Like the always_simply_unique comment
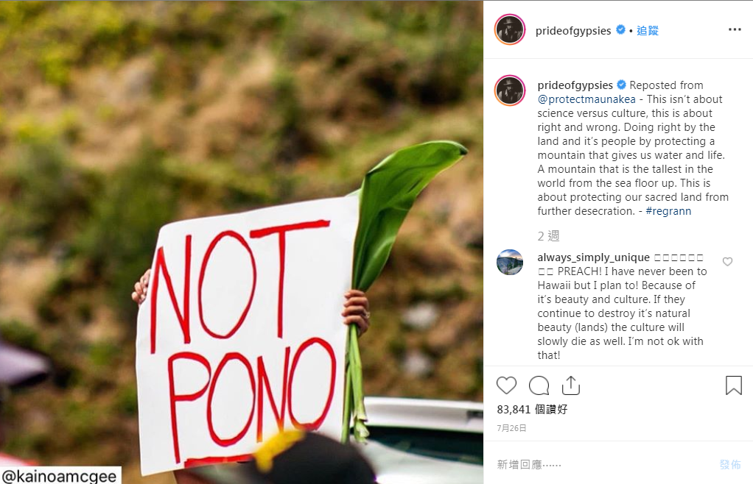This screenshot has width=753, height=484. (x=727, y=262)
